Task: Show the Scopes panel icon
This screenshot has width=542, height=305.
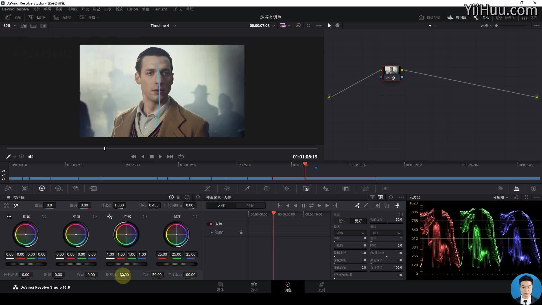Action: (x=517, y=188)
